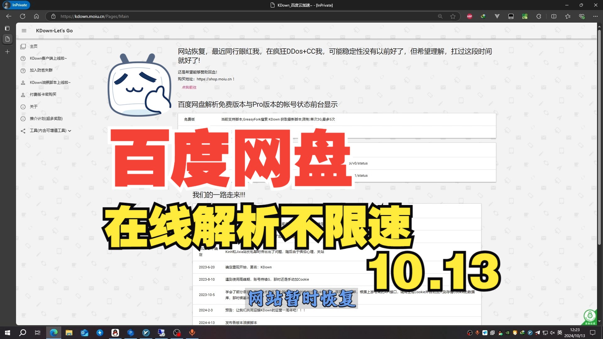Toggle split screen view

click(x=554, y=16)
